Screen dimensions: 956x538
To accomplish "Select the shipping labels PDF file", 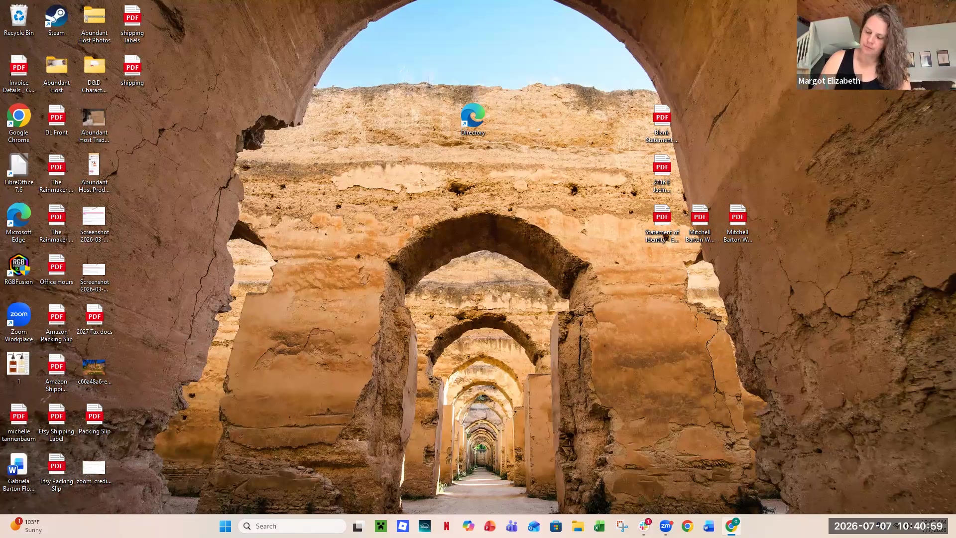I will pyautogui.click(x=132, y=24).
